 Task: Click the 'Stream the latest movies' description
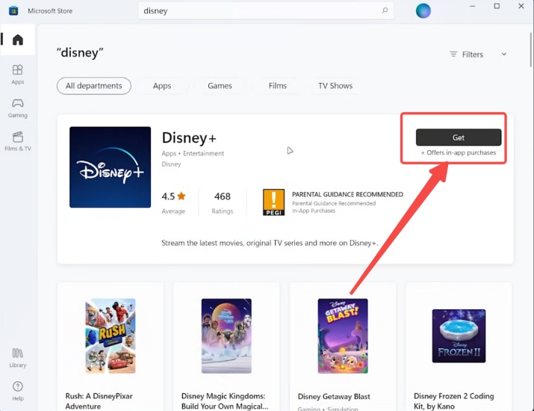pyautogui.click(x=270, y=243)
